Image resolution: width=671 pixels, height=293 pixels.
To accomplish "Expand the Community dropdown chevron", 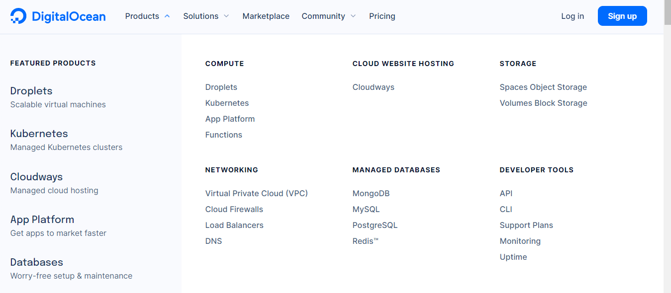I will pyautogui.click(x=353, y=16).
